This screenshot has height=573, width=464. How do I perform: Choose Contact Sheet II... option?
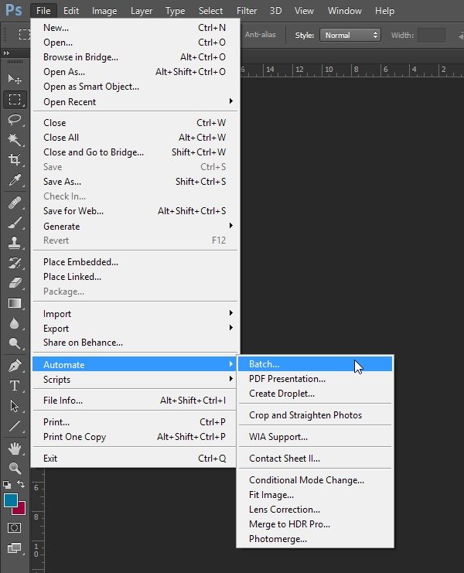tap(315, 459)
